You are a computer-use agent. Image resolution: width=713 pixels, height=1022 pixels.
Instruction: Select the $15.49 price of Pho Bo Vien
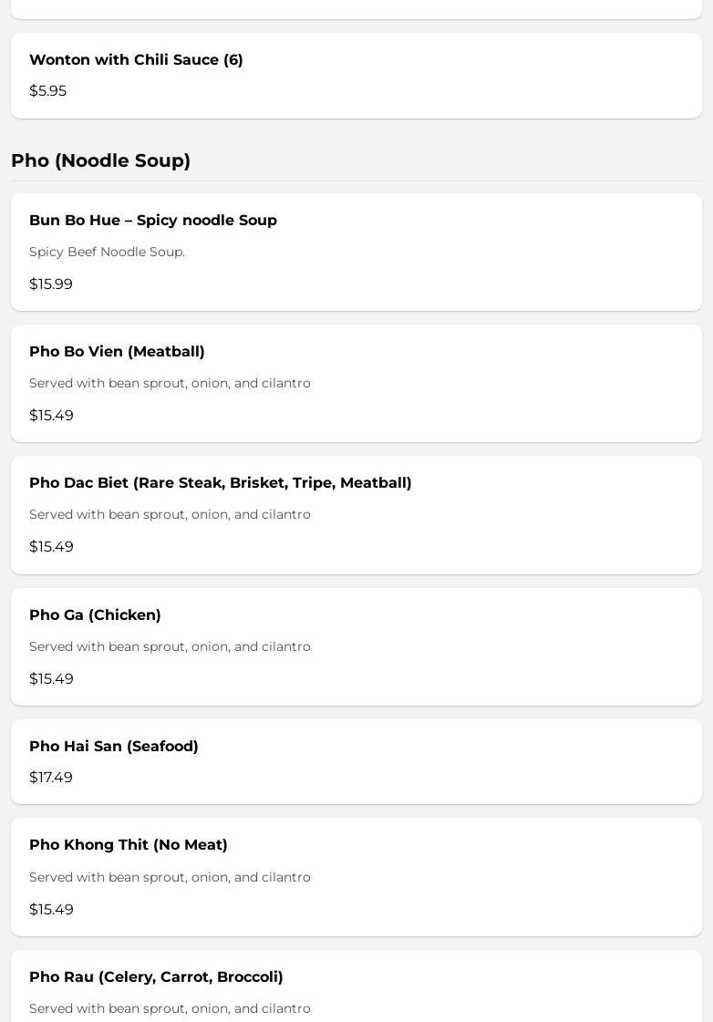click(x=51, y=415)
